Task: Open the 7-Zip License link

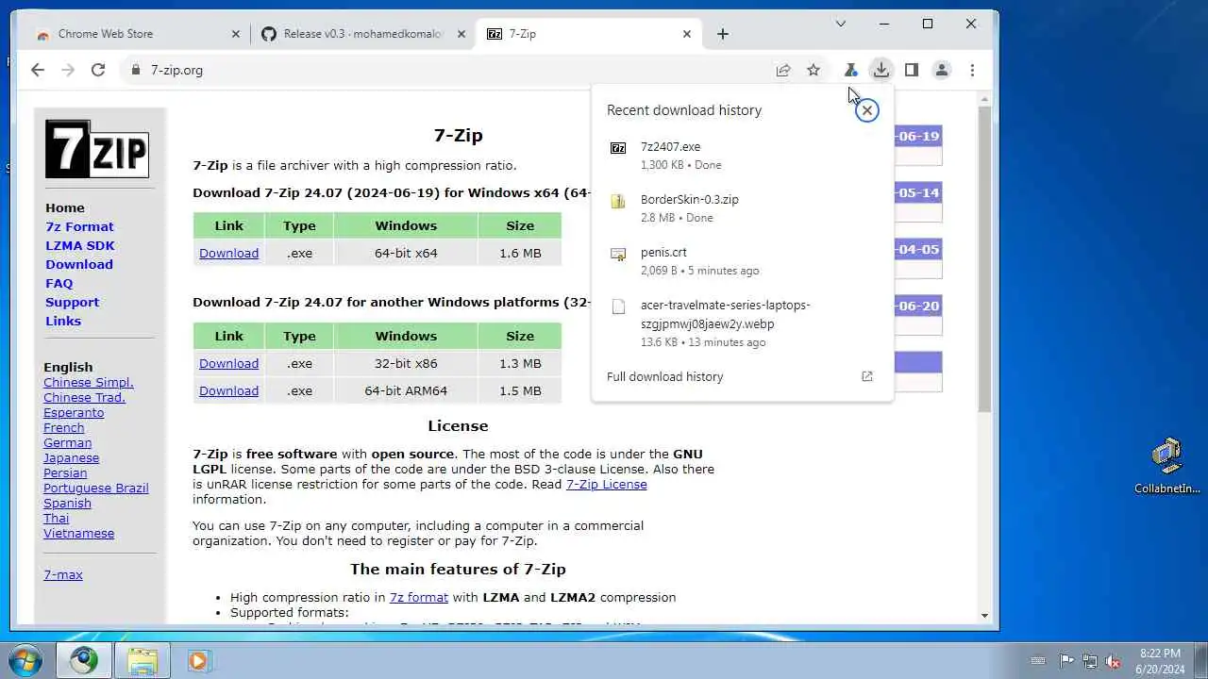Action: (x=607, y=484)
